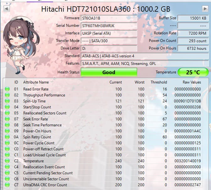The height and width of the screenshot is (190, 211).
Task: Select the Load/Unload Cycle Count attribute name
Action: click(x=45, y=155)
